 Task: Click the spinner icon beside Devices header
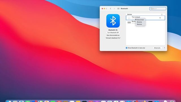point(161,14)
